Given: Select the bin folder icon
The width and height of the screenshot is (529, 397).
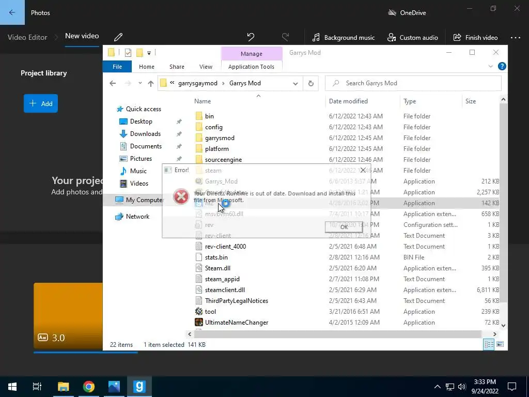Looking at the screenshot, I should point(199,116).
